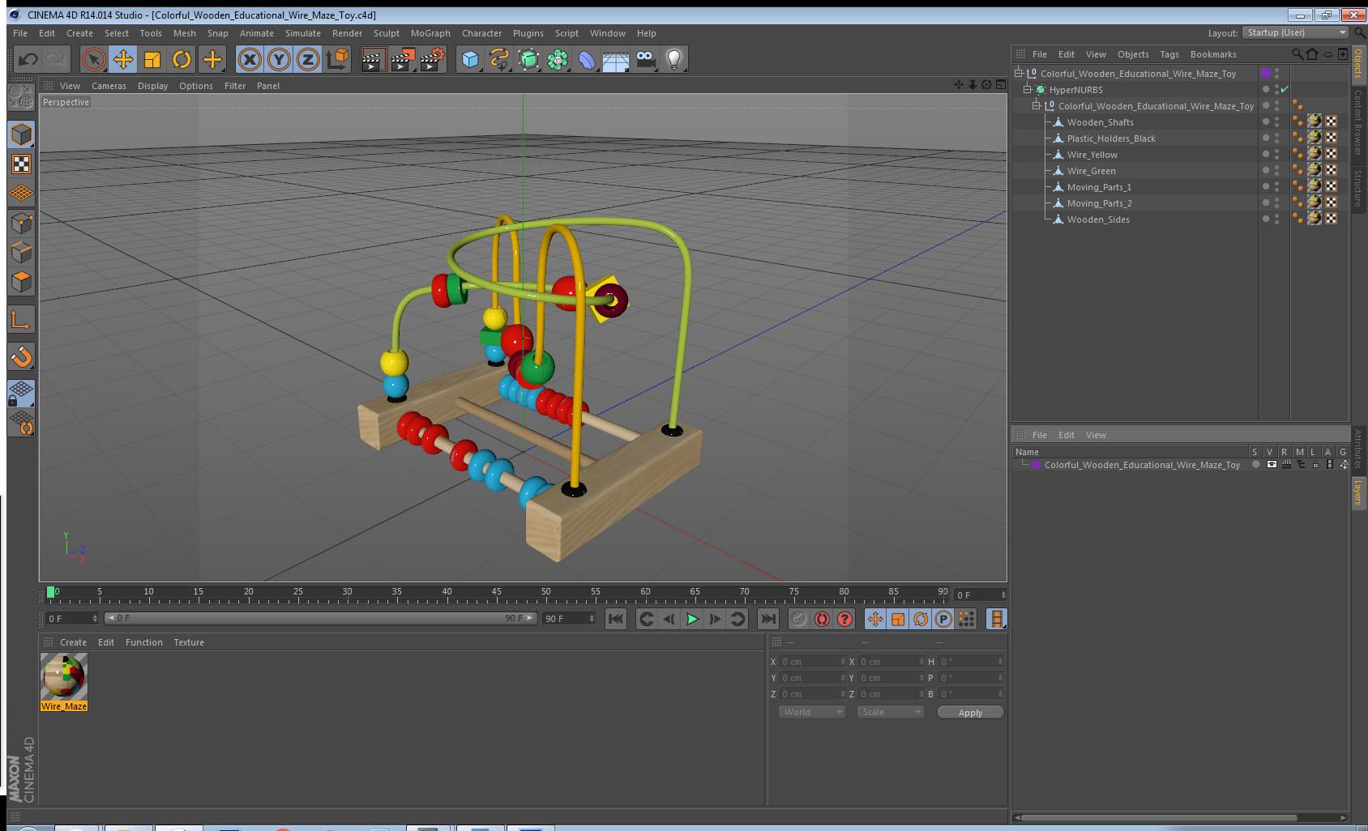Image resolution: width=1368 pixels, height=831 pixels.
Task: Select Polygons mode in left palette
Action: (x=21, y=282)
